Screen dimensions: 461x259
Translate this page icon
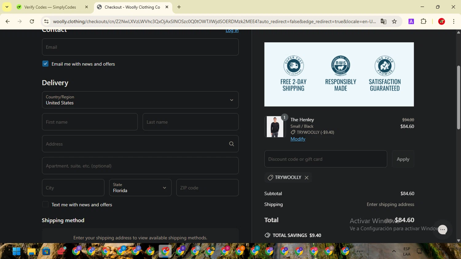click(x=383, y=21)
